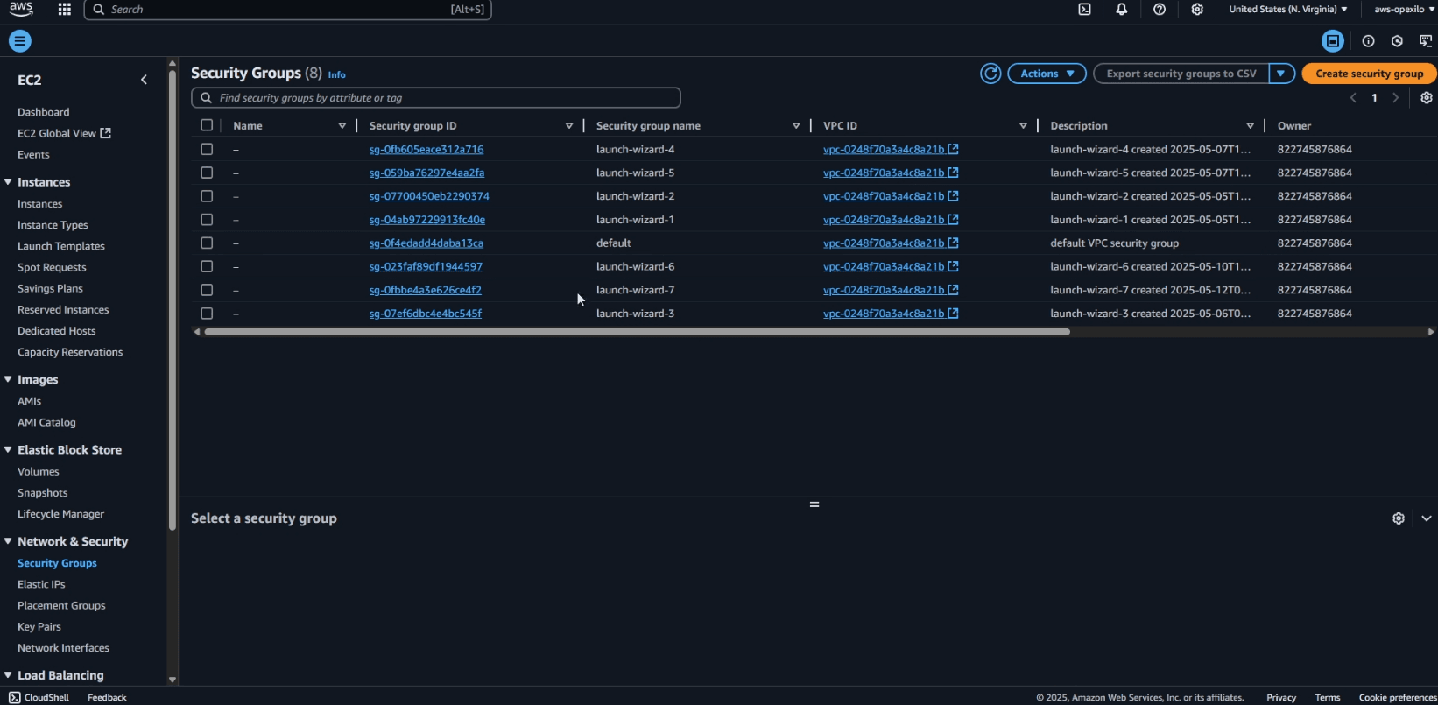This screenshot has height=705, width=1438.
Task: Open the Feedback link in the footer
Action: pyautogui.click(x=107, y=698)
